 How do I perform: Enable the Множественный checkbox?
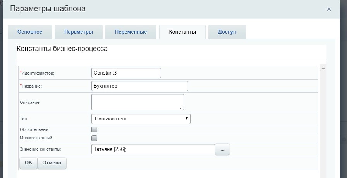coord(94,138)
